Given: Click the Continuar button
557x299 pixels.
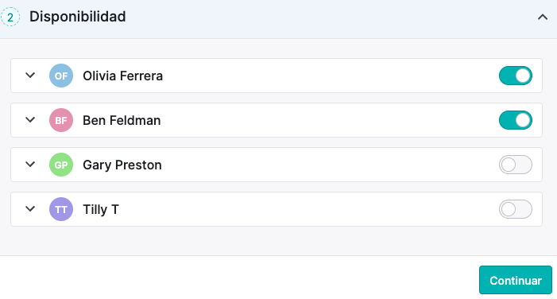Looking at the screenshot, I should pyautogui.click(x=516, y=280).
